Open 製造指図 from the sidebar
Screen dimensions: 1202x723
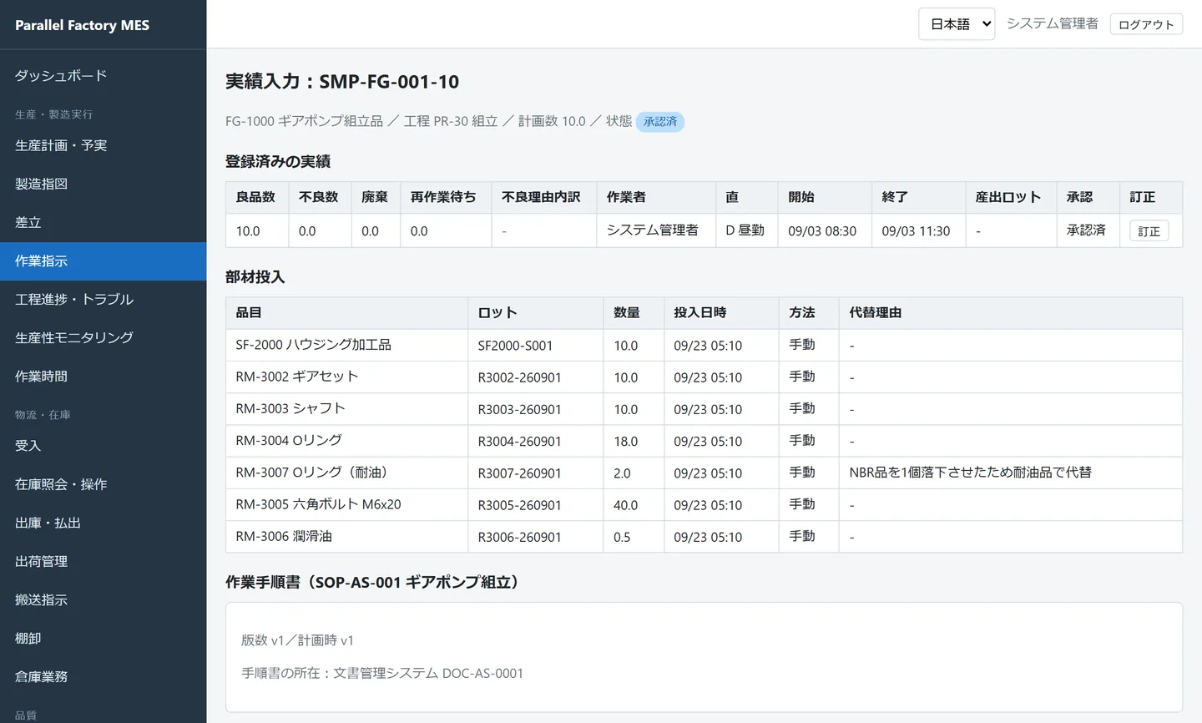point(104,184)
